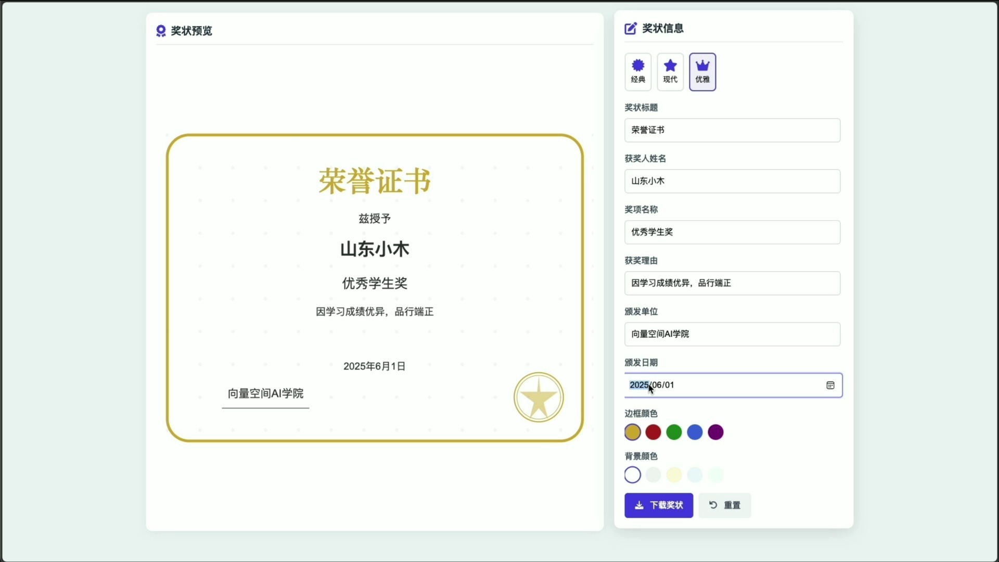
Task: Set border color to purple
Action: point(716,432)
